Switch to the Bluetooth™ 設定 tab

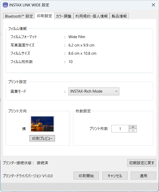(x=19, y=16)
